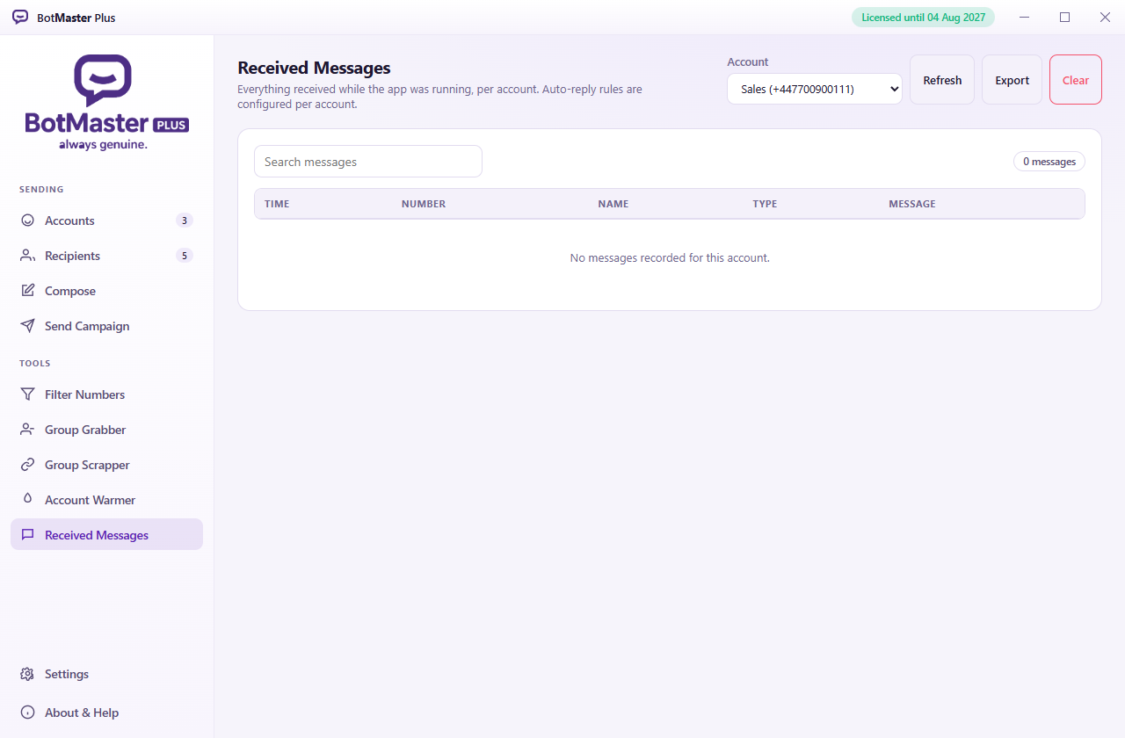Click the NAME column header
1125x738 pixels.
613,204
